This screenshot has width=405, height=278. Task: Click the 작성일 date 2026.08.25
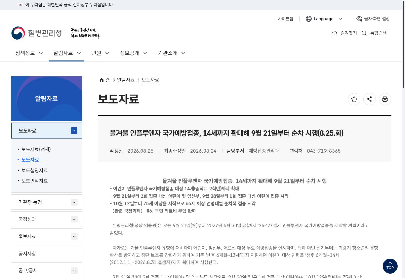coord(140,151)
